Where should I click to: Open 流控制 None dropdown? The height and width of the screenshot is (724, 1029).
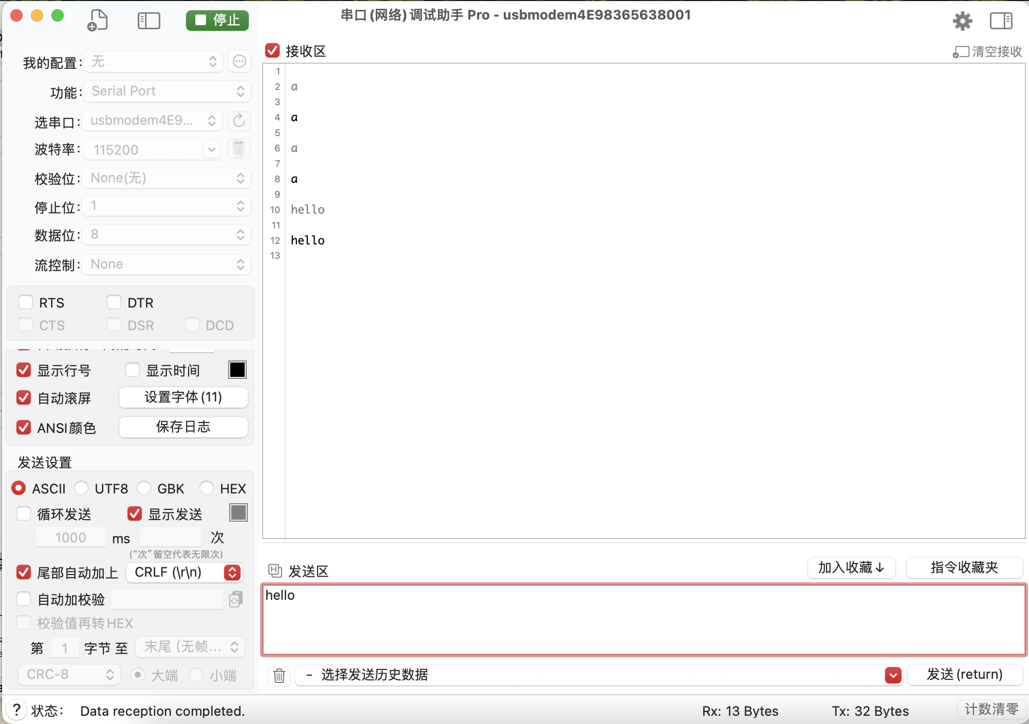coord(167,264)
